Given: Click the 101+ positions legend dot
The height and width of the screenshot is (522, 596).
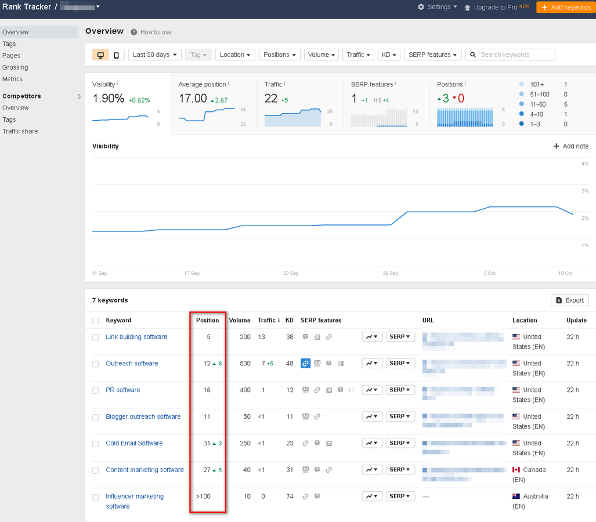Looking at the screenshot, I should click(x=522, y=84).
